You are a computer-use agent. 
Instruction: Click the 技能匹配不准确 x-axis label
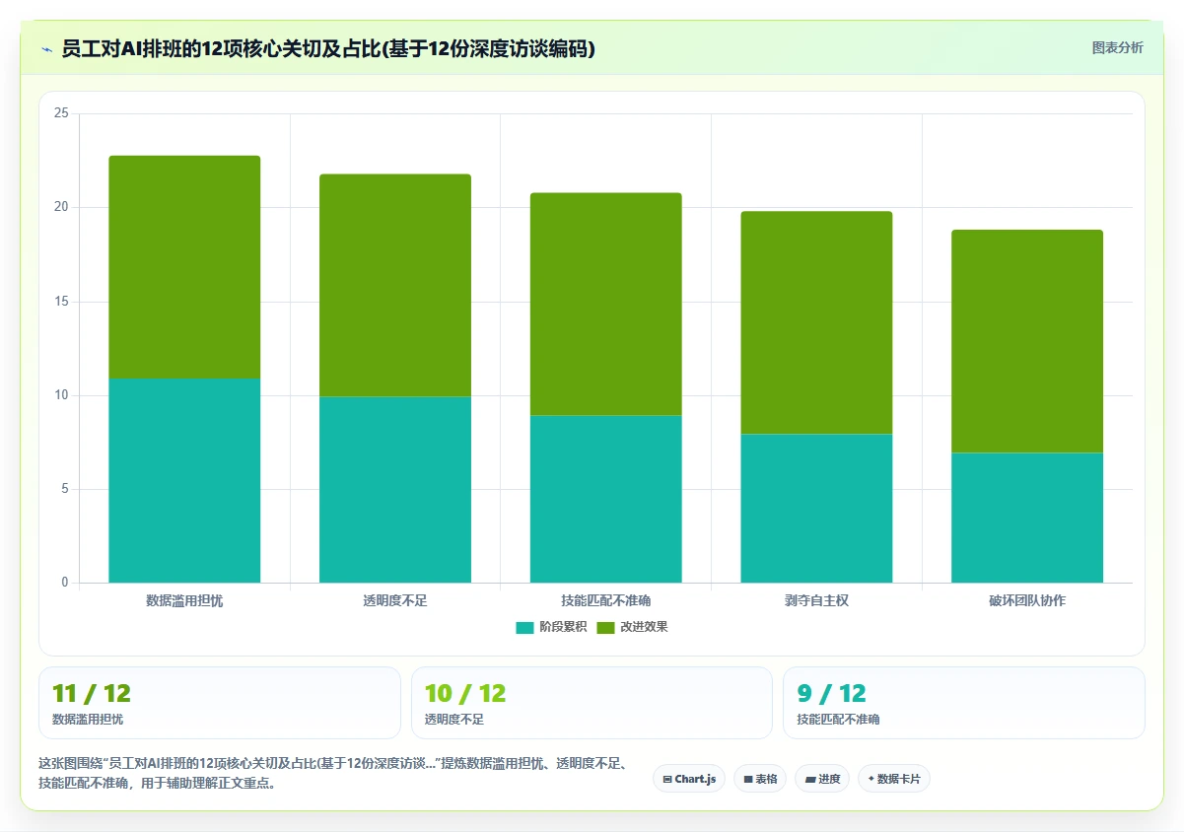point(606,600)
